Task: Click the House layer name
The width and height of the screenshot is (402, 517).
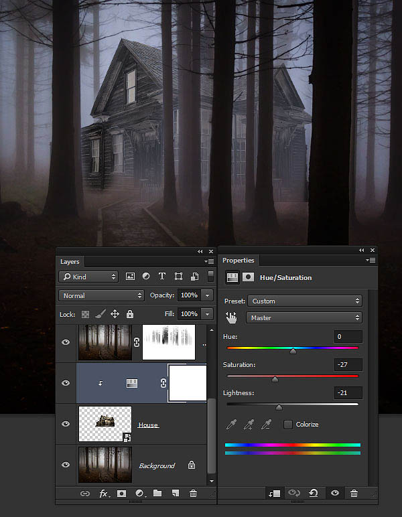Action: 148,425
